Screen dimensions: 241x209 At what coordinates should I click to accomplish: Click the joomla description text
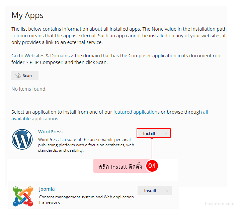coord(86,199)
